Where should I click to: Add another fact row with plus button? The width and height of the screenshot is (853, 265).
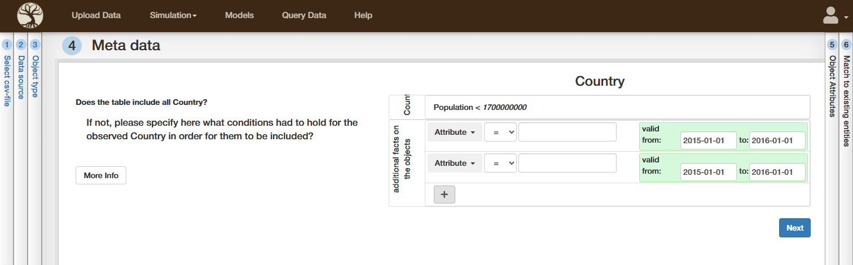pos(444,194)
